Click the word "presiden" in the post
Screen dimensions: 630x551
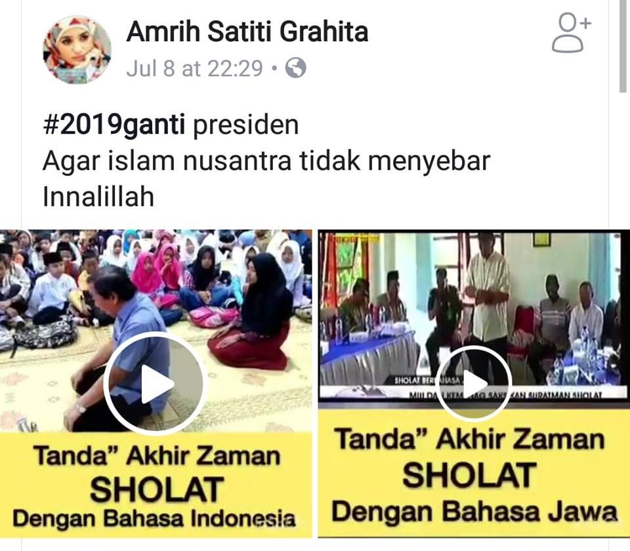pyautogui.click(x=246, y=125)
